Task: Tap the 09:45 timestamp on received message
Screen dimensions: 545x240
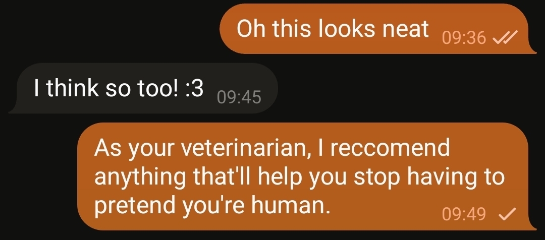Action: (x=239, y=97)
